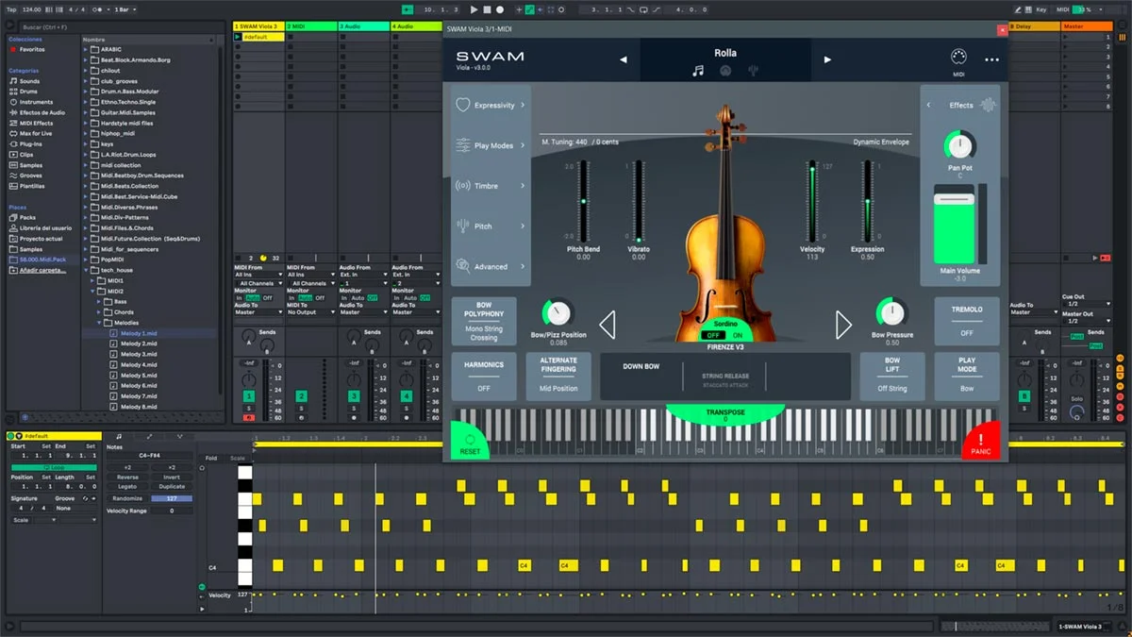This screenshot has width=1132, height=637.
Task: Select the 1 SWAM Viola 3 track header
Action: 258,26
